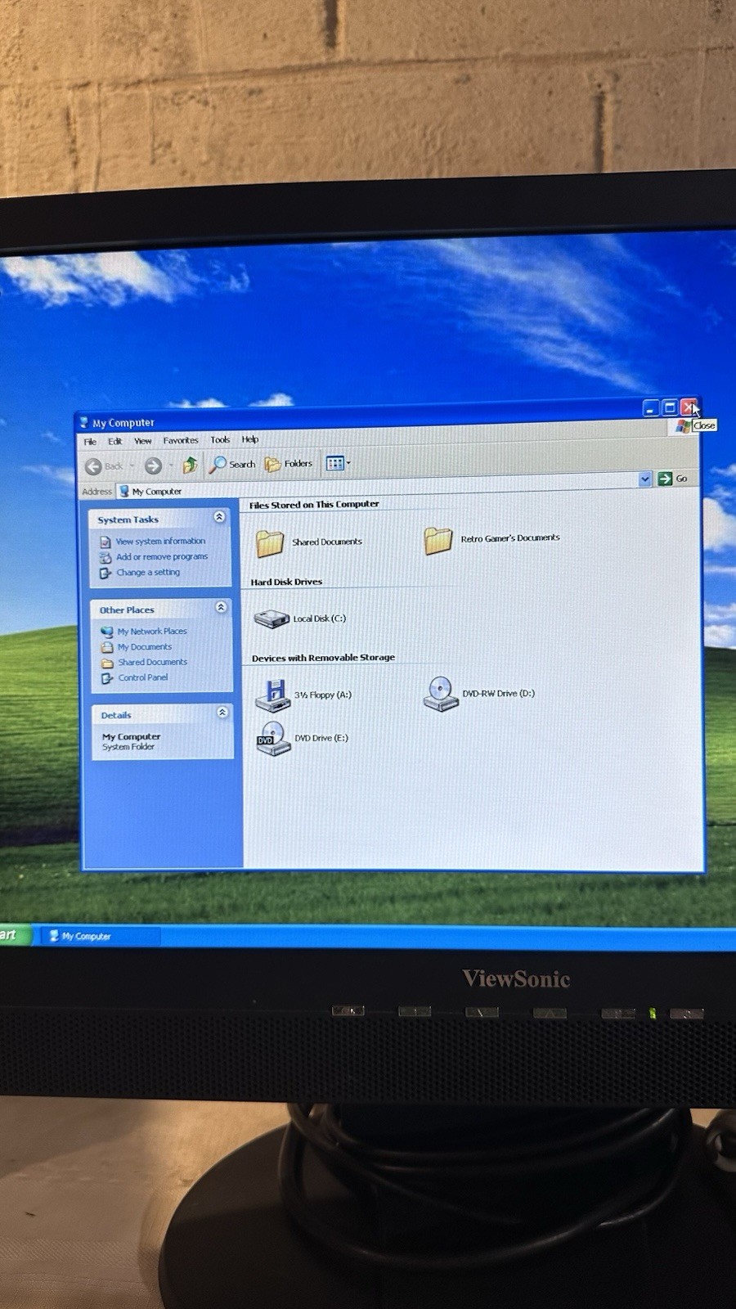
Task: Click the 3½ Floppy (A:) label
Action: [x=323, y=695]
